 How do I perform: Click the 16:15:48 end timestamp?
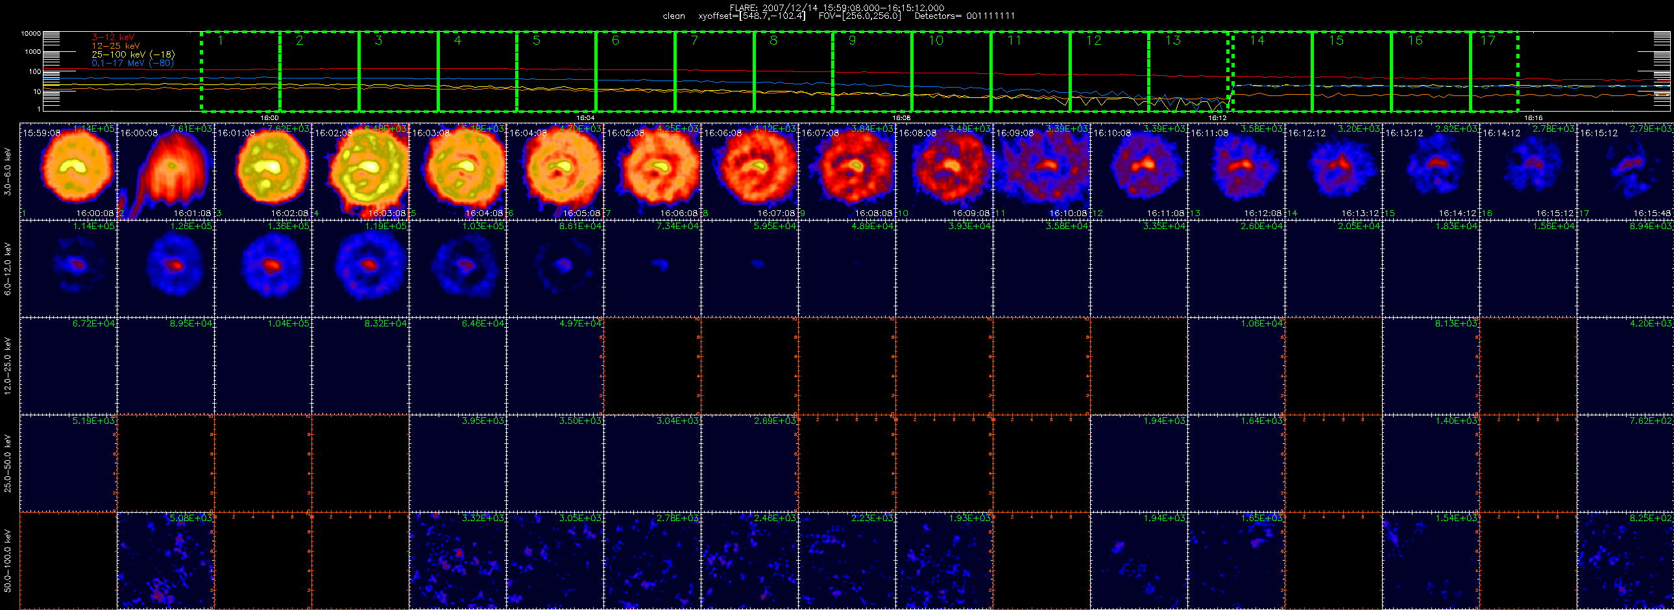(1652, 213)
